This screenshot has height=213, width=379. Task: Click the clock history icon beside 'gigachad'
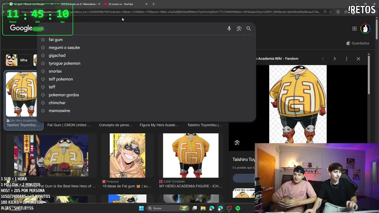click(43, 55)
